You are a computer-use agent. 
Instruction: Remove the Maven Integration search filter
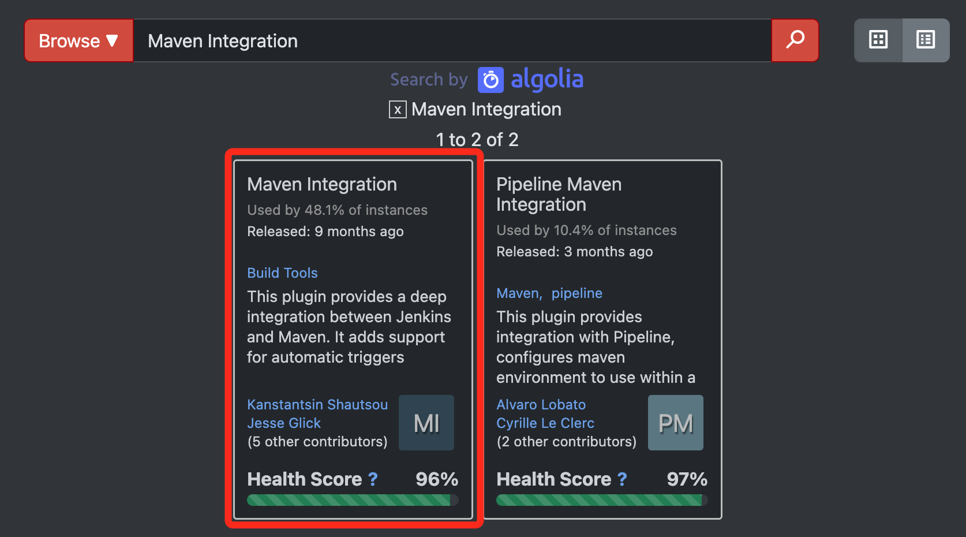pos(398,110)
